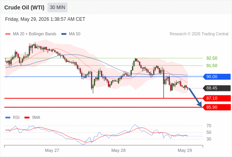Image resolution: width=232 pixels, height=157 pixels.
Task: Click the RSI 50 level label
Action: coord(209,133)
